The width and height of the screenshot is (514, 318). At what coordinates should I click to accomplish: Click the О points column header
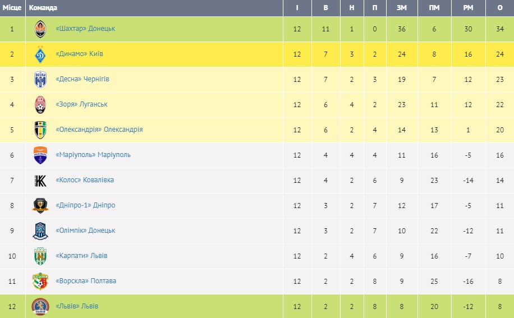coord(500,8)
